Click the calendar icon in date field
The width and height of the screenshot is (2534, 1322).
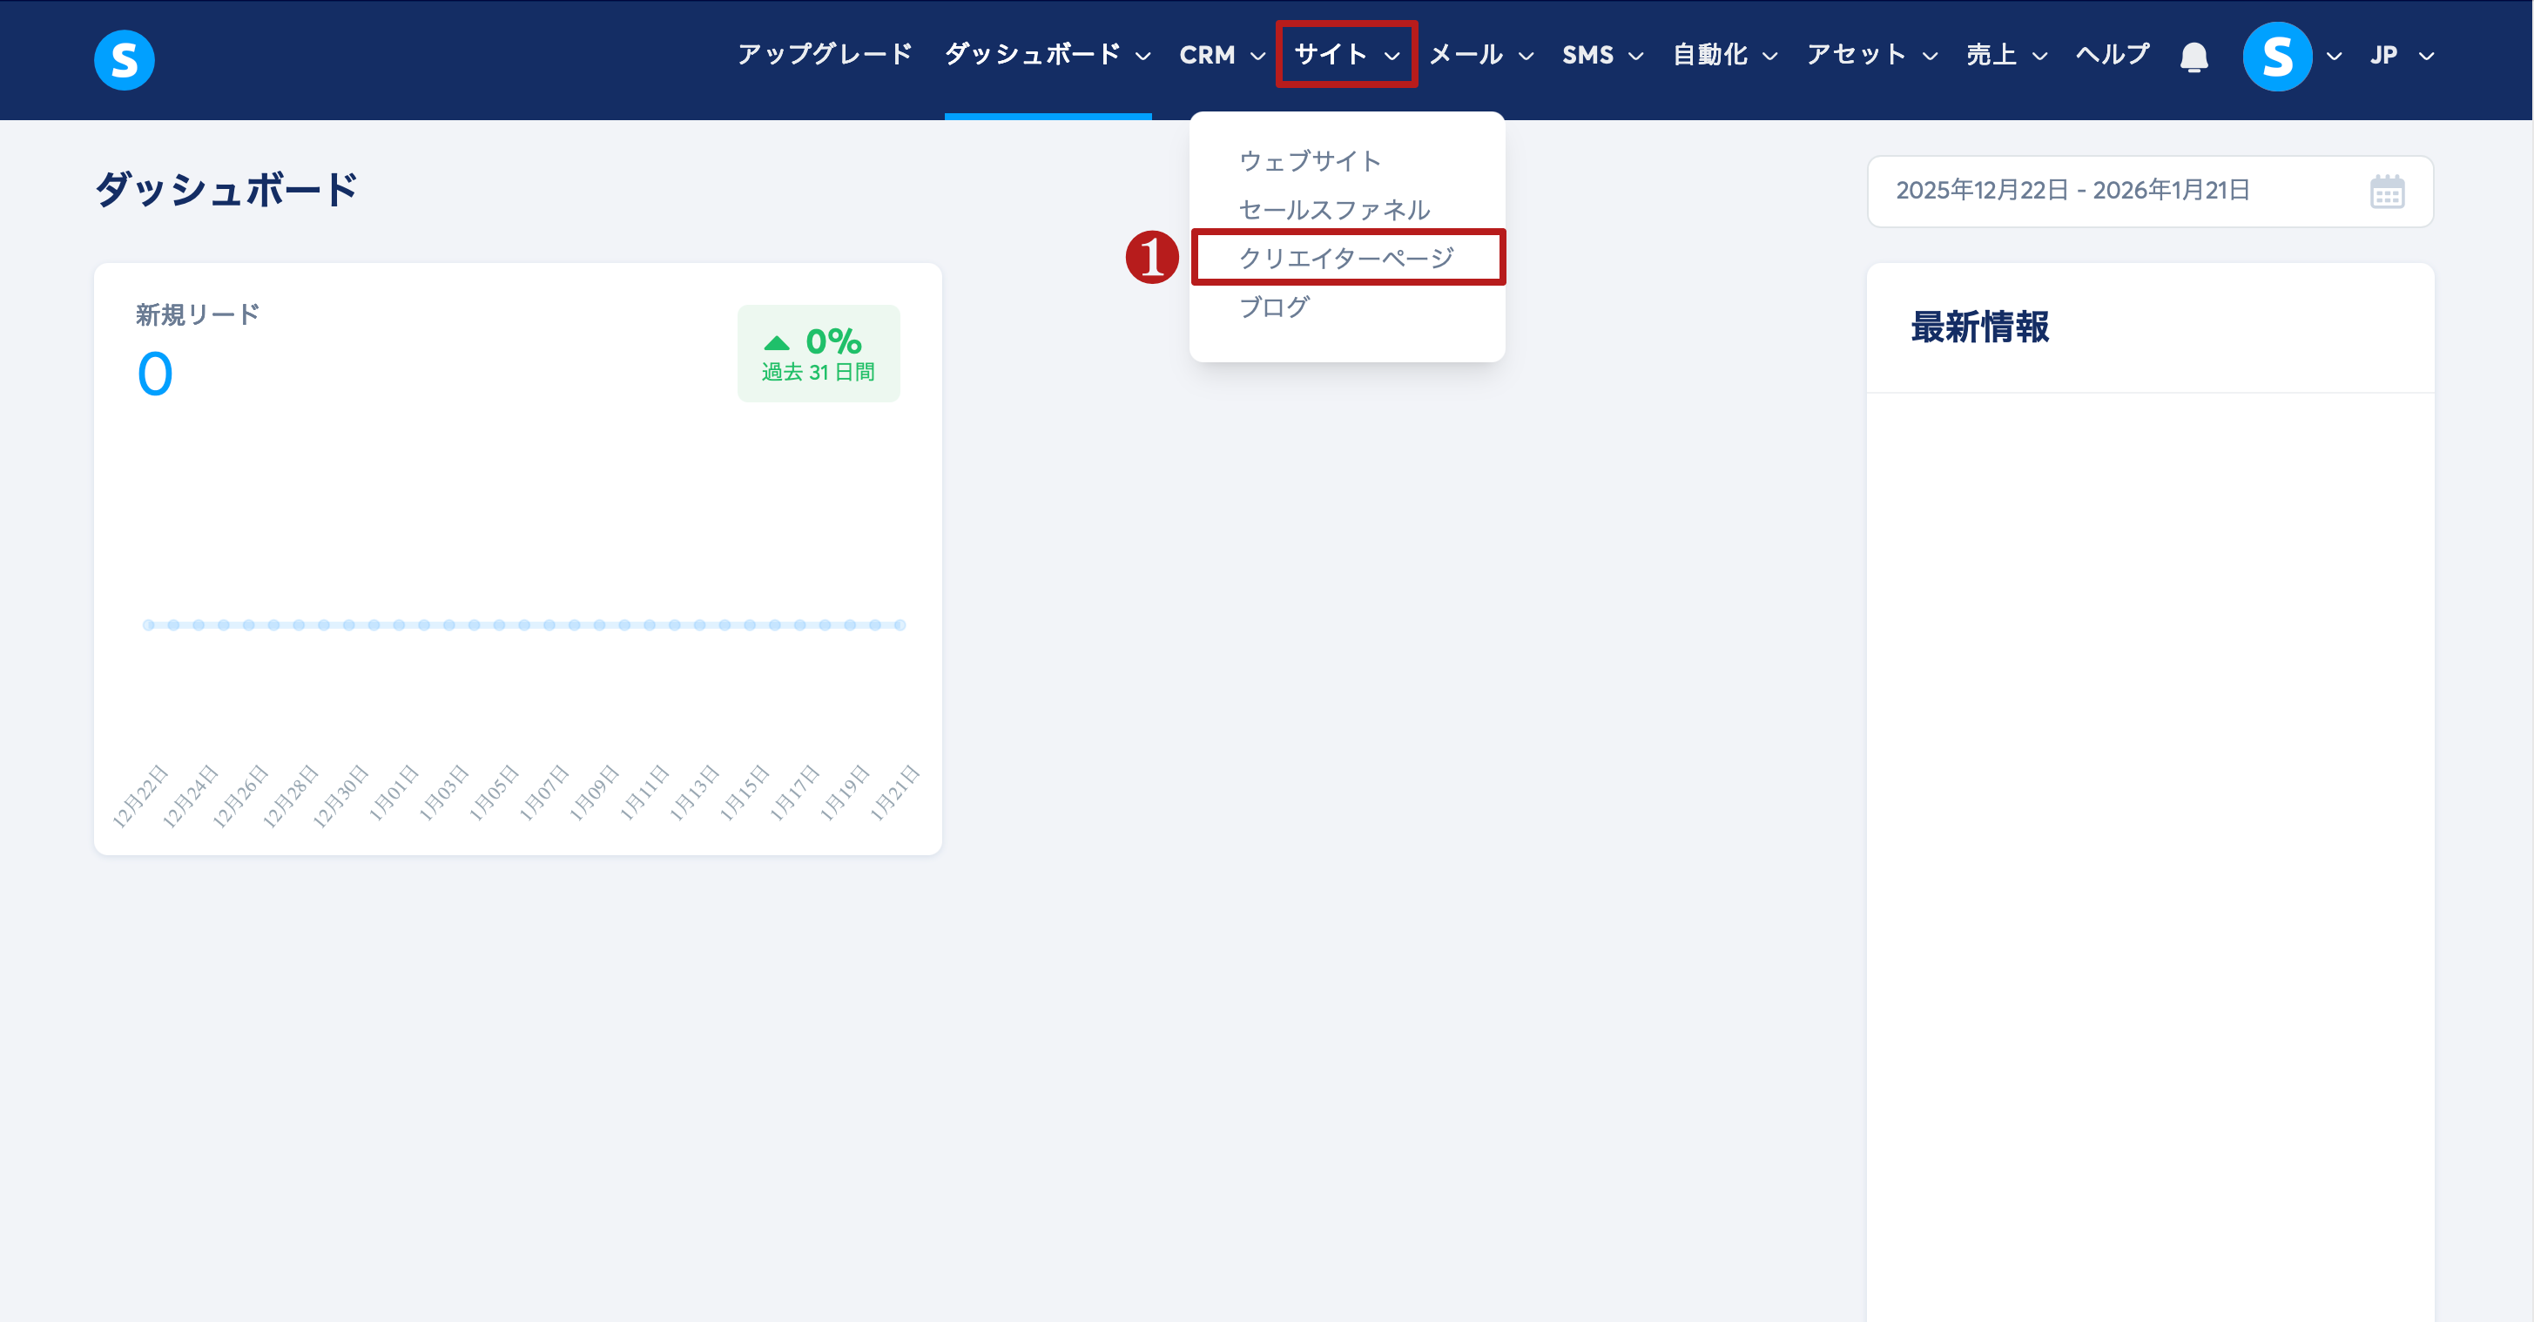(2387, 192)
